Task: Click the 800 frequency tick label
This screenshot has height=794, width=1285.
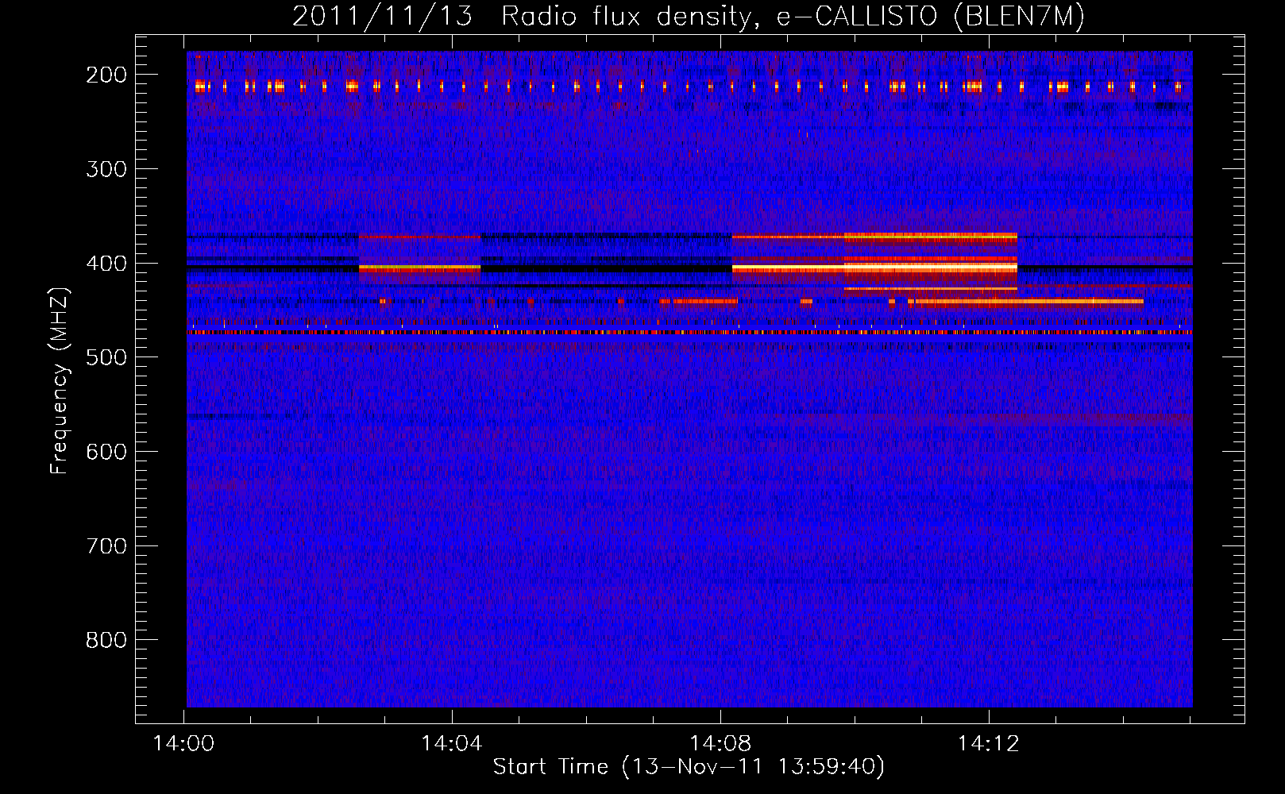Action: [x=106, y=640]
